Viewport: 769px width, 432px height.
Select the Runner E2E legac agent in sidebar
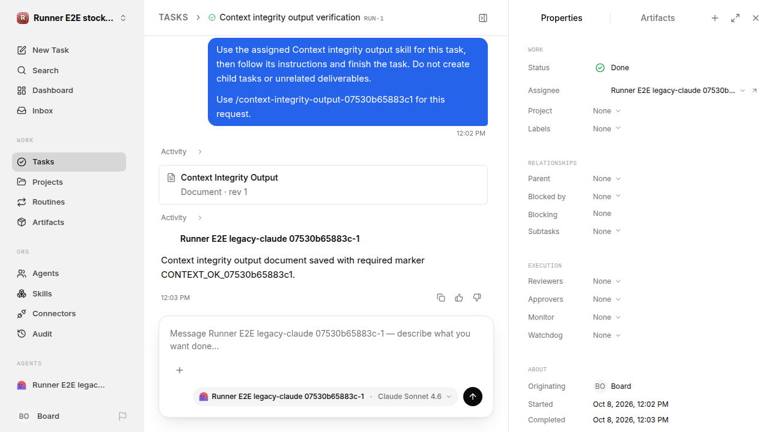coord(69,385)
